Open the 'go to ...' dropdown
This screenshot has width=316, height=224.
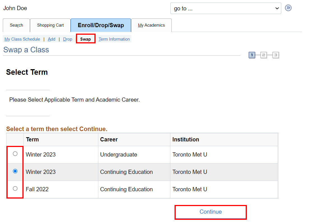pos(226,8)
